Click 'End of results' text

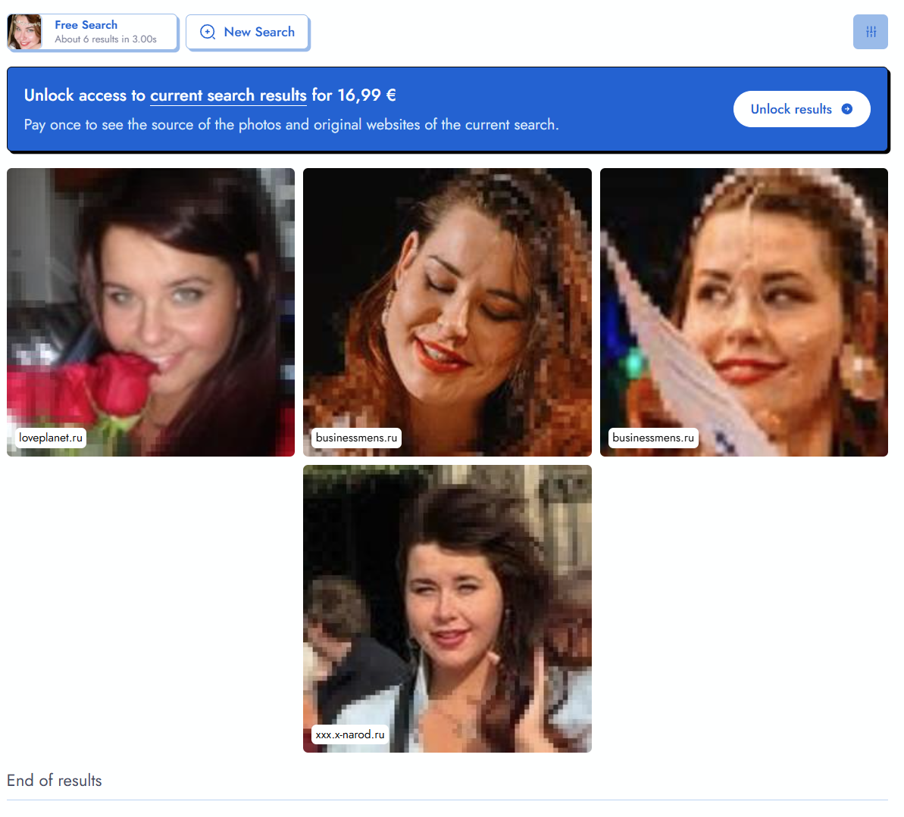pyautogui.click(x=55, y=780)
